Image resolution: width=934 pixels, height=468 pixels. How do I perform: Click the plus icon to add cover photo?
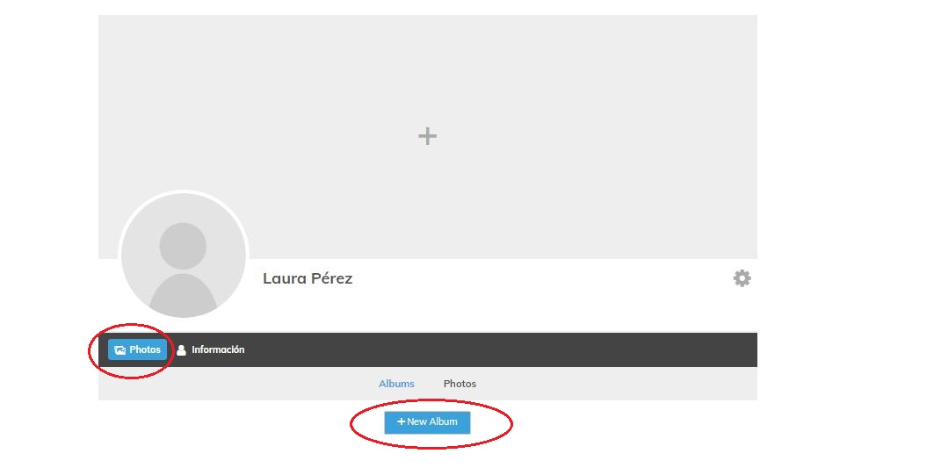427,136
